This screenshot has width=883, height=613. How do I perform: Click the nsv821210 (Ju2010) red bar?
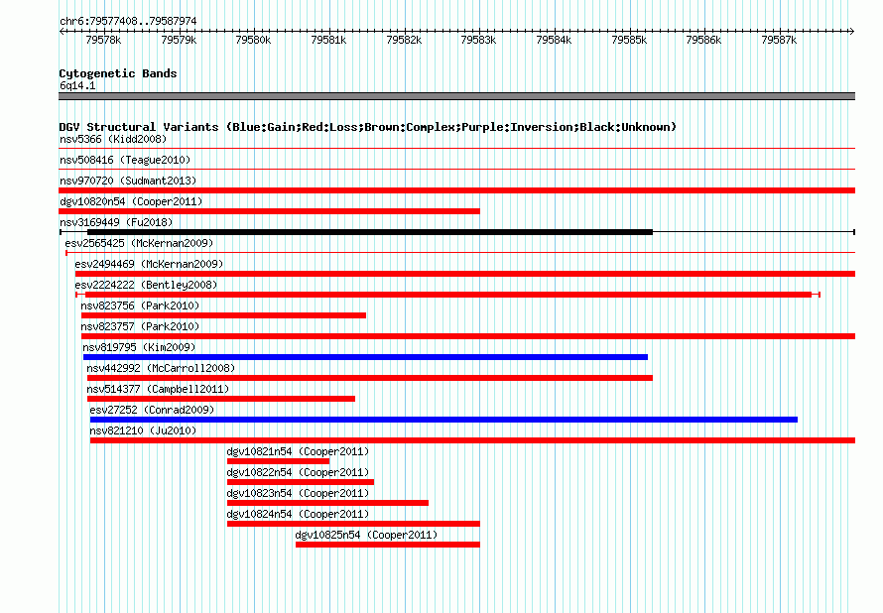coord(472,440)
